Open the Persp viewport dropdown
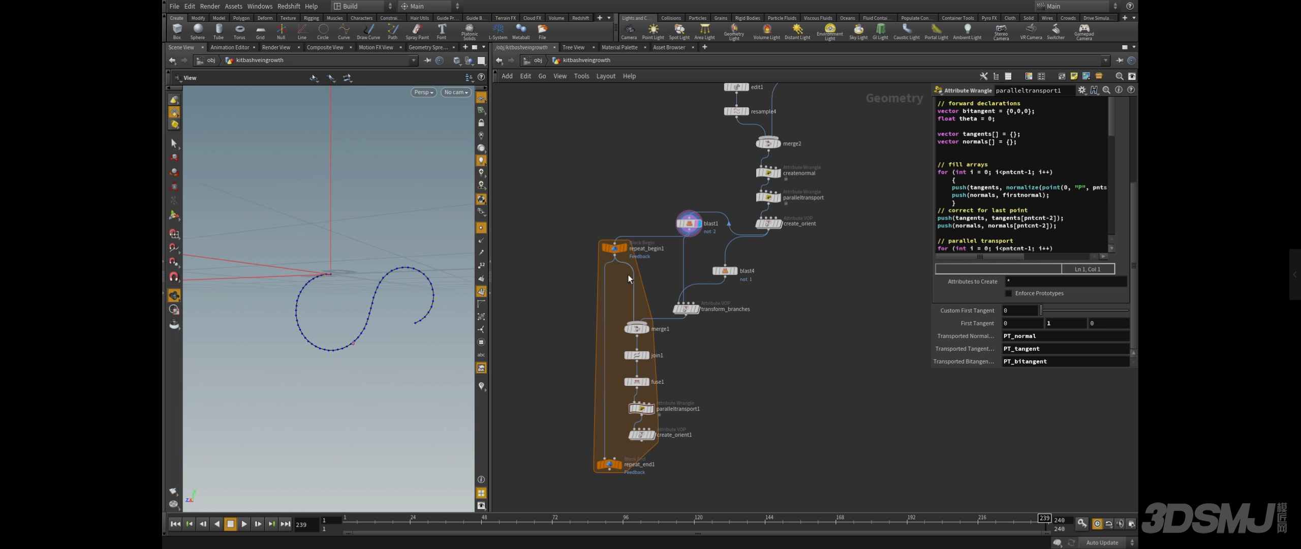This screenshot has width=1301, height=549. point(424,92)
